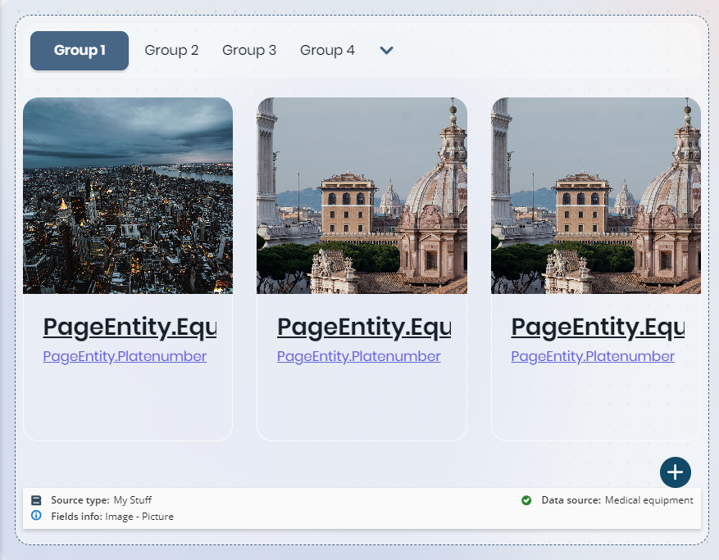Click the 'My Stuff' source type value
Screen dimensions: 719x560
coord(133,500)
